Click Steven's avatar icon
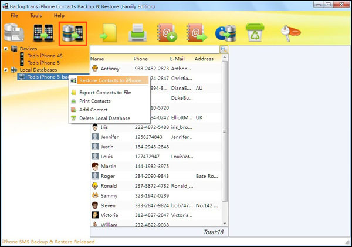Viewport: 352px width, 247px height. [95, 205]
